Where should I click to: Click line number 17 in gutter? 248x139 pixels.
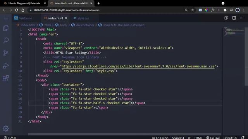click(20, 103)
